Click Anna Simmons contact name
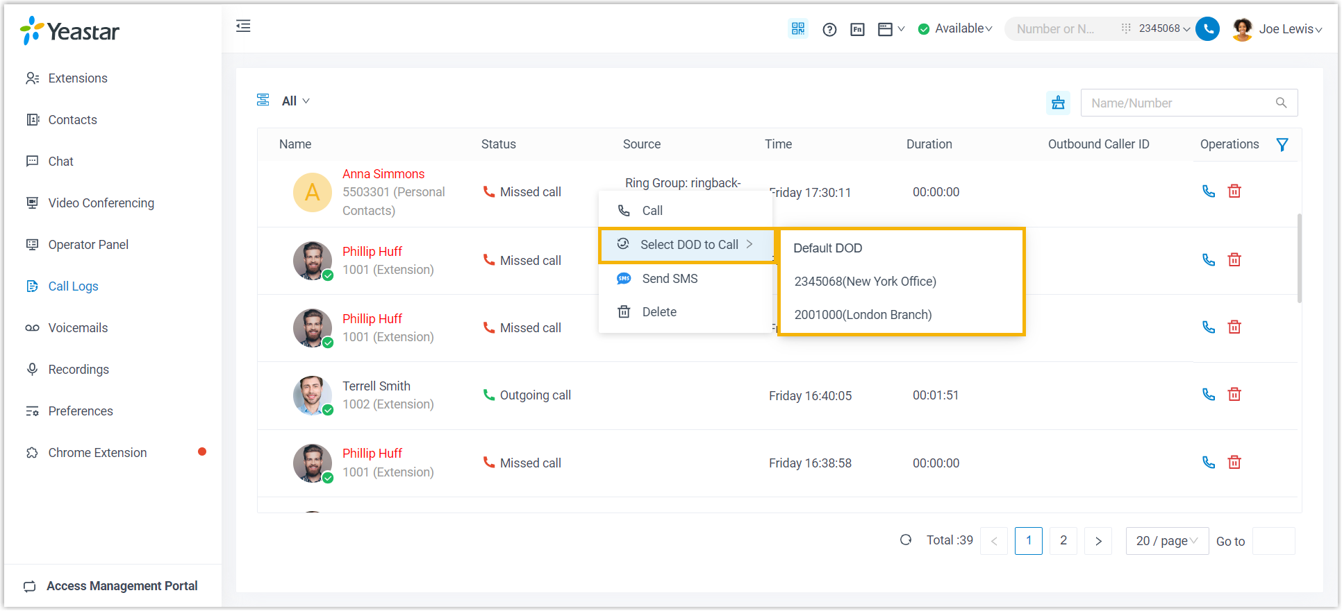The image size is (1342, 611). click(x=383, y=174)
